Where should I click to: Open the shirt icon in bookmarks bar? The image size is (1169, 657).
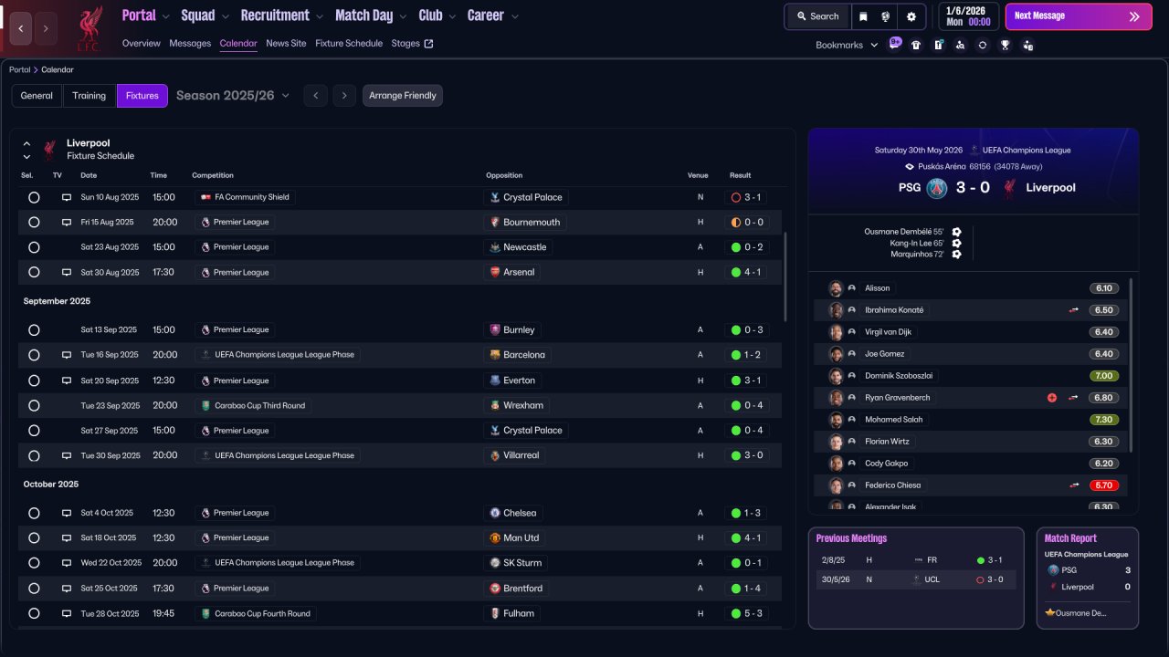(x=916, y=45)
